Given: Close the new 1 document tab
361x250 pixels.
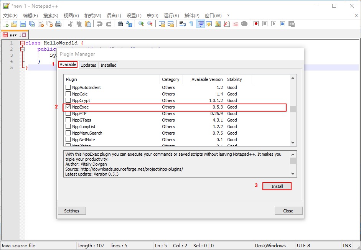Looking at the screenshot, I should click(x=24, y=35).
